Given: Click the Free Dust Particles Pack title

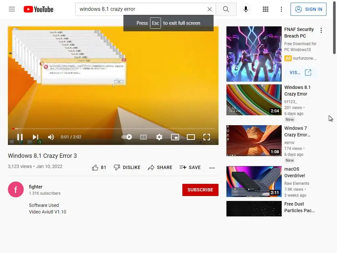Looking at the screenshot, I should click(x=299, y=207).
